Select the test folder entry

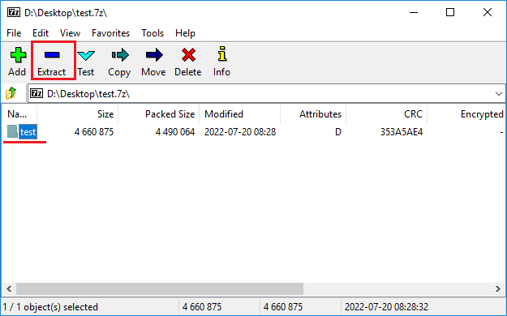click(x=23, y=132)
